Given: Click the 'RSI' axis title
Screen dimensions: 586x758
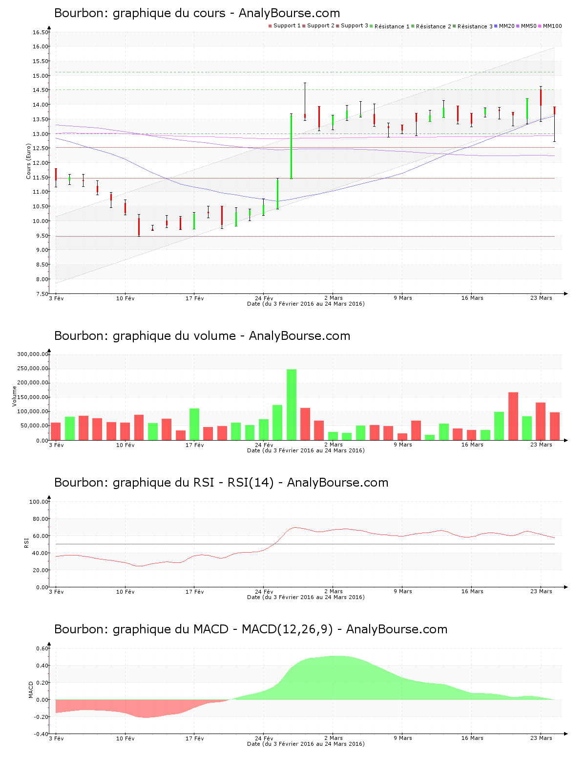Looking at the screenshot, I should (26, 542).
